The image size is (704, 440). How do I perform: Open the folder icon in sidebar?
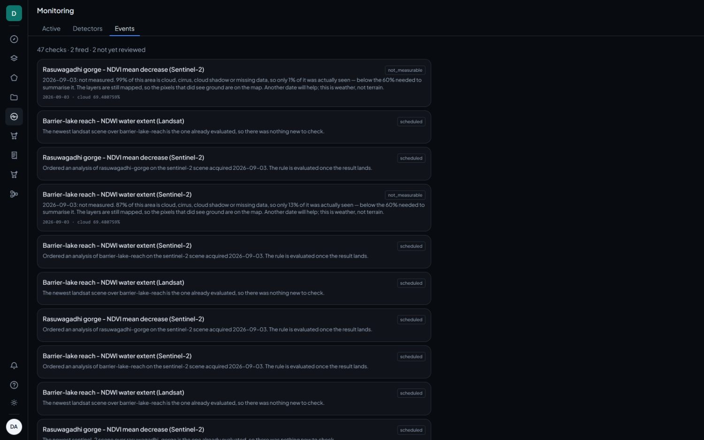[x=14, y=97]
